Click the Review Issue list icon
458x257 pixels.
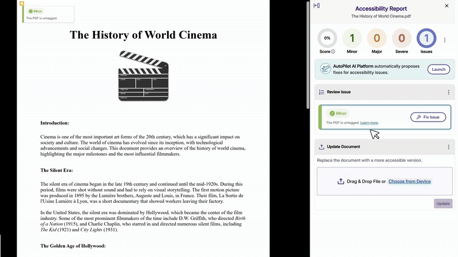tap(322, 92)
